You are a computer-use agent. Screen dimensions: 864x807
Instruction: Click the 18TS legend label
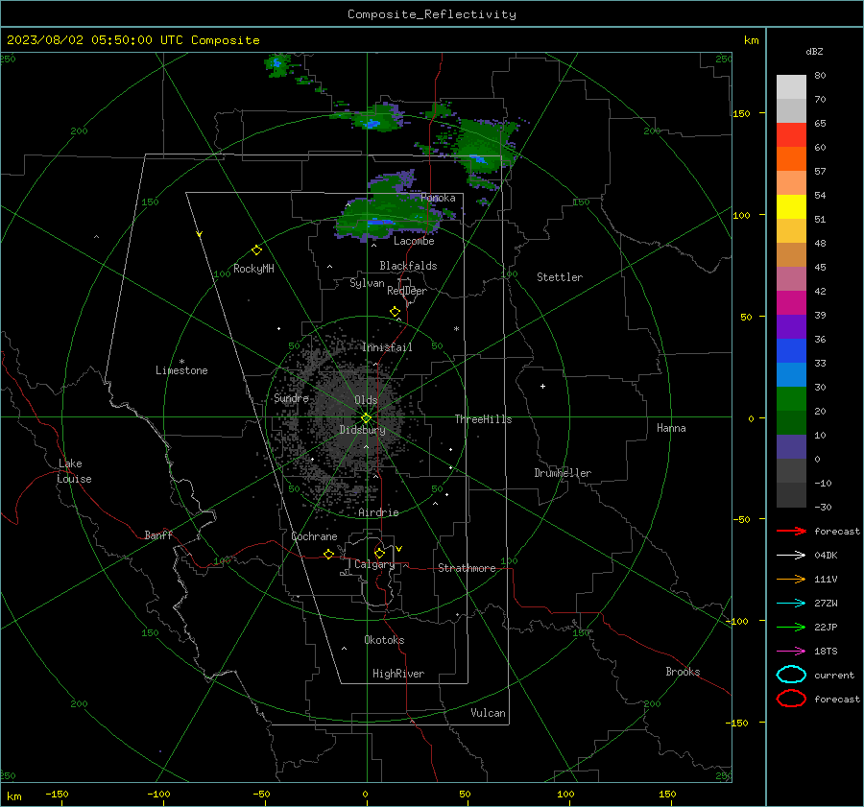[826, 652]
